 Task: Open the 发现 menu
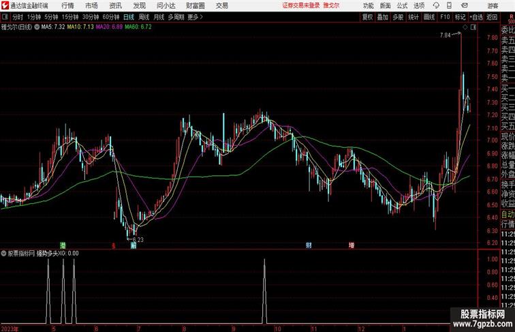tap(139, 5)
